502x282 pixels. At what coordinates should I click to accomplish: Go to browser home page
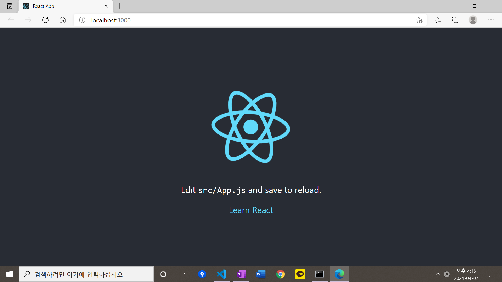63,20
